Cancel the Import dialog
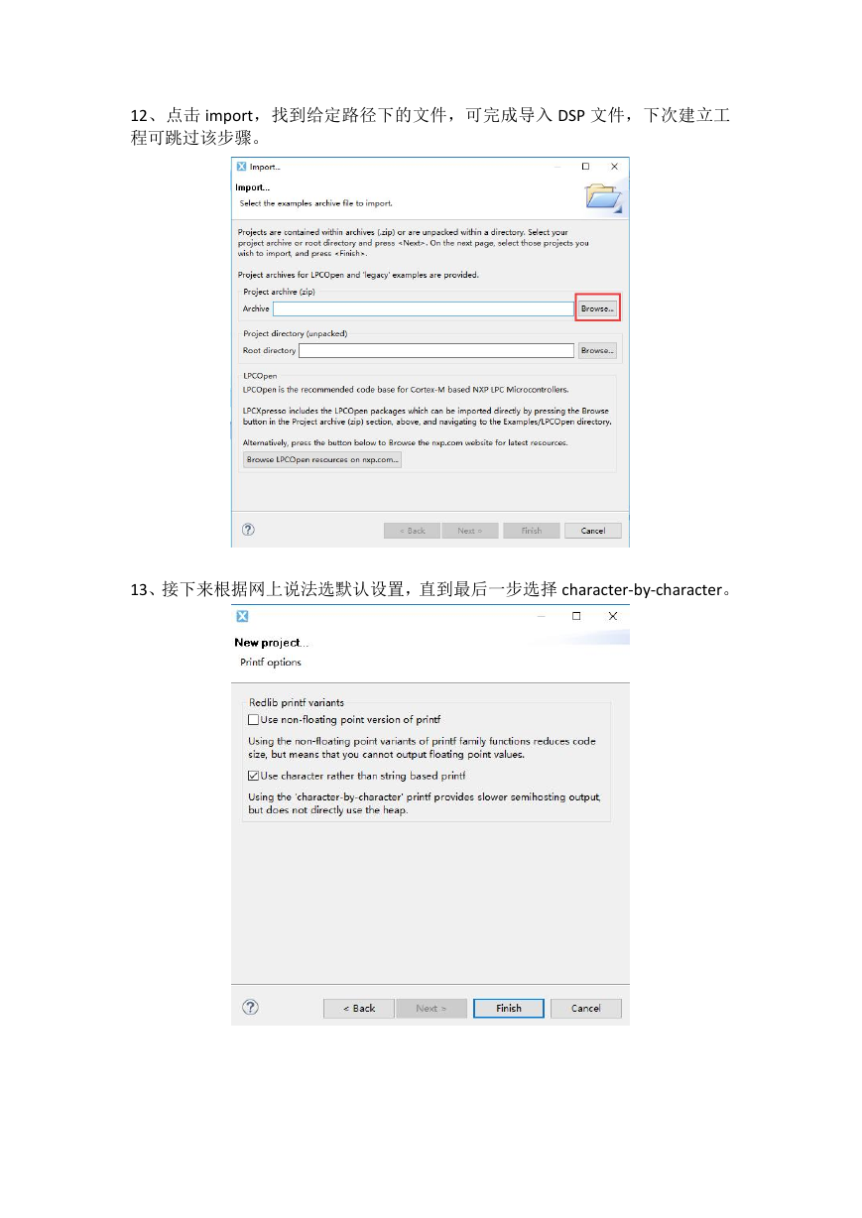 point(593,531)
